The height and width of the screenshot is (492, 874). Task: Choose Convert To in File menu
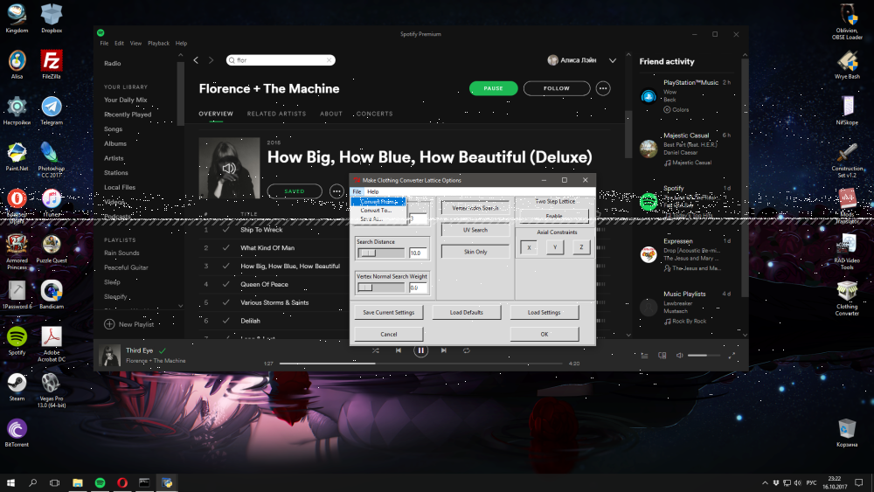(378, 211)
